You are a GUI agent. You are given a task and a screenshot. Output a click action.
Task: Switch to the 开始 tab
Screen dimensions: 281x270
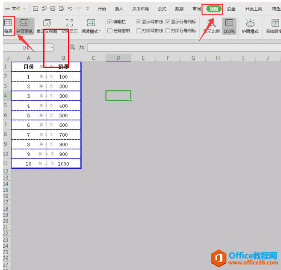(102, 9)
